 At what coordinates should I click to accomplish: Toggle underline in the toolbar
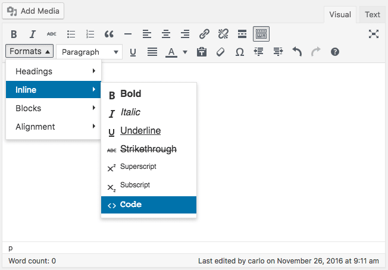coord(133,52)
